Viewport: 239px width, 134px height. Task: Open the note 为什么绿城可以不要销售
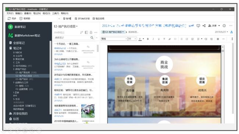(75, 65)
